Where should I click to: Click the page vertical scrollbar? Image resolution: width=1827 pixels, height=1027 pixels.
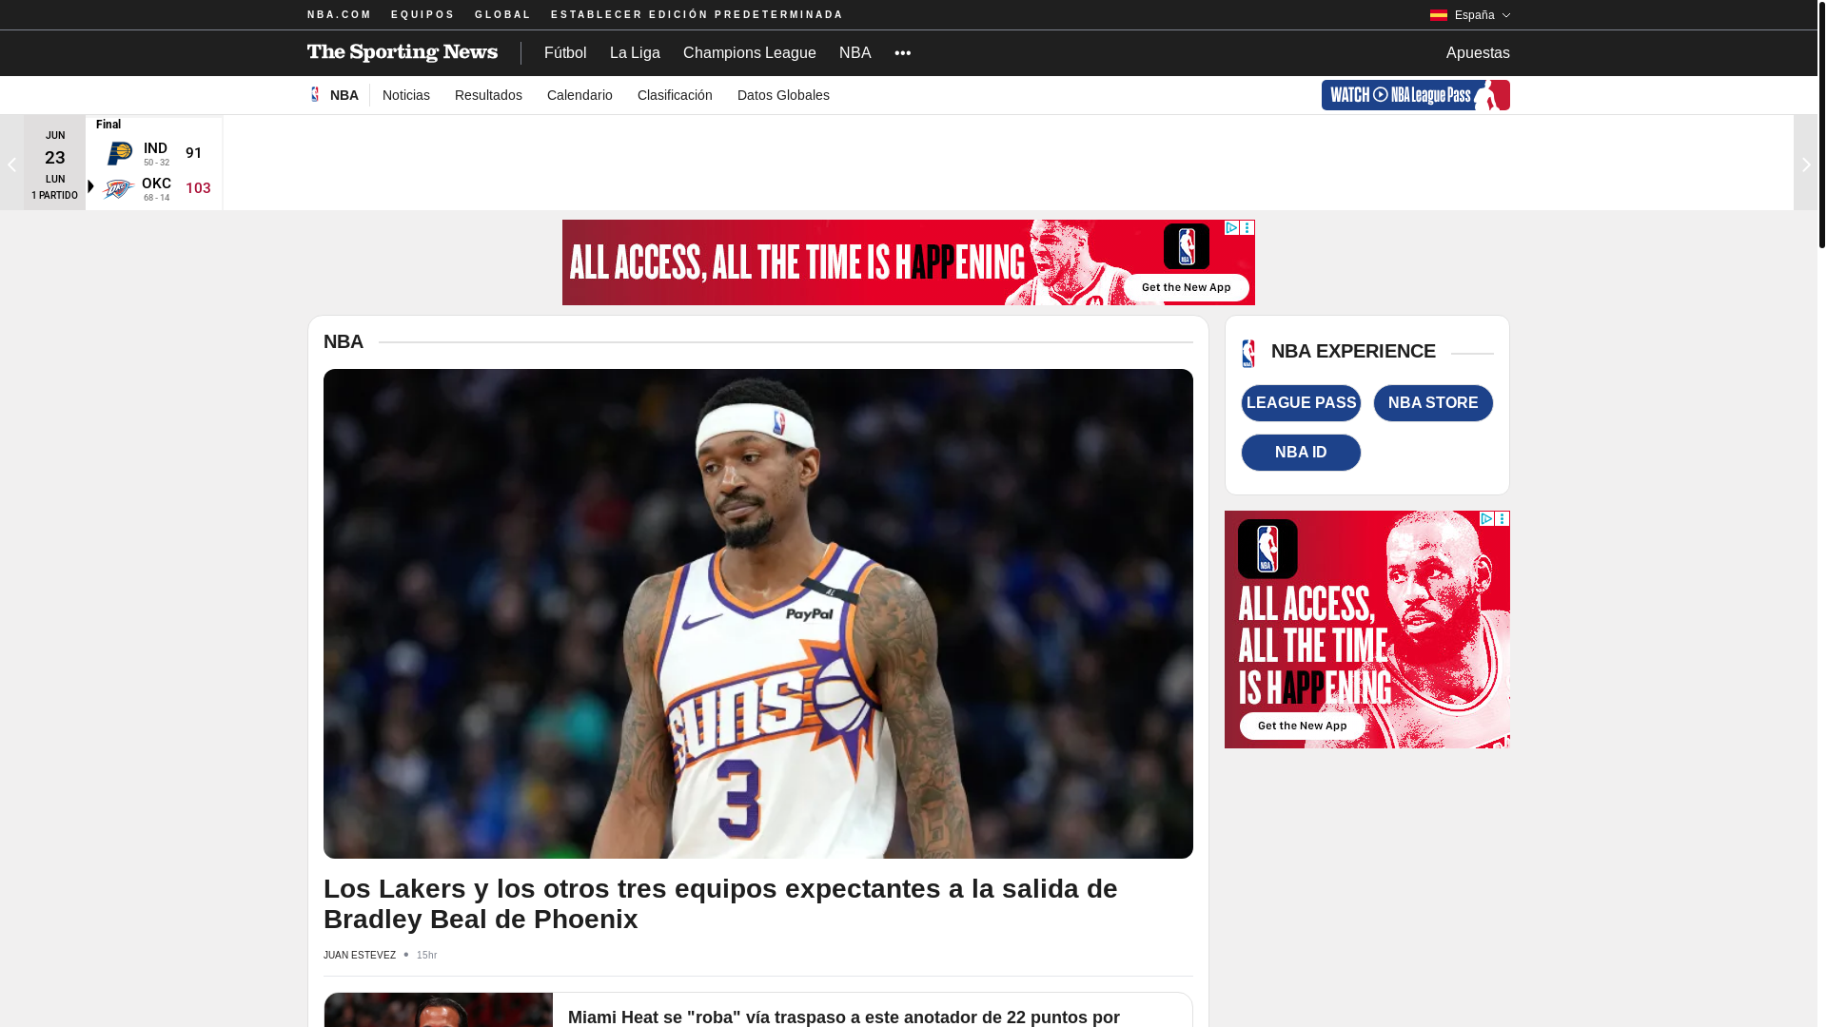point(1822,124)
